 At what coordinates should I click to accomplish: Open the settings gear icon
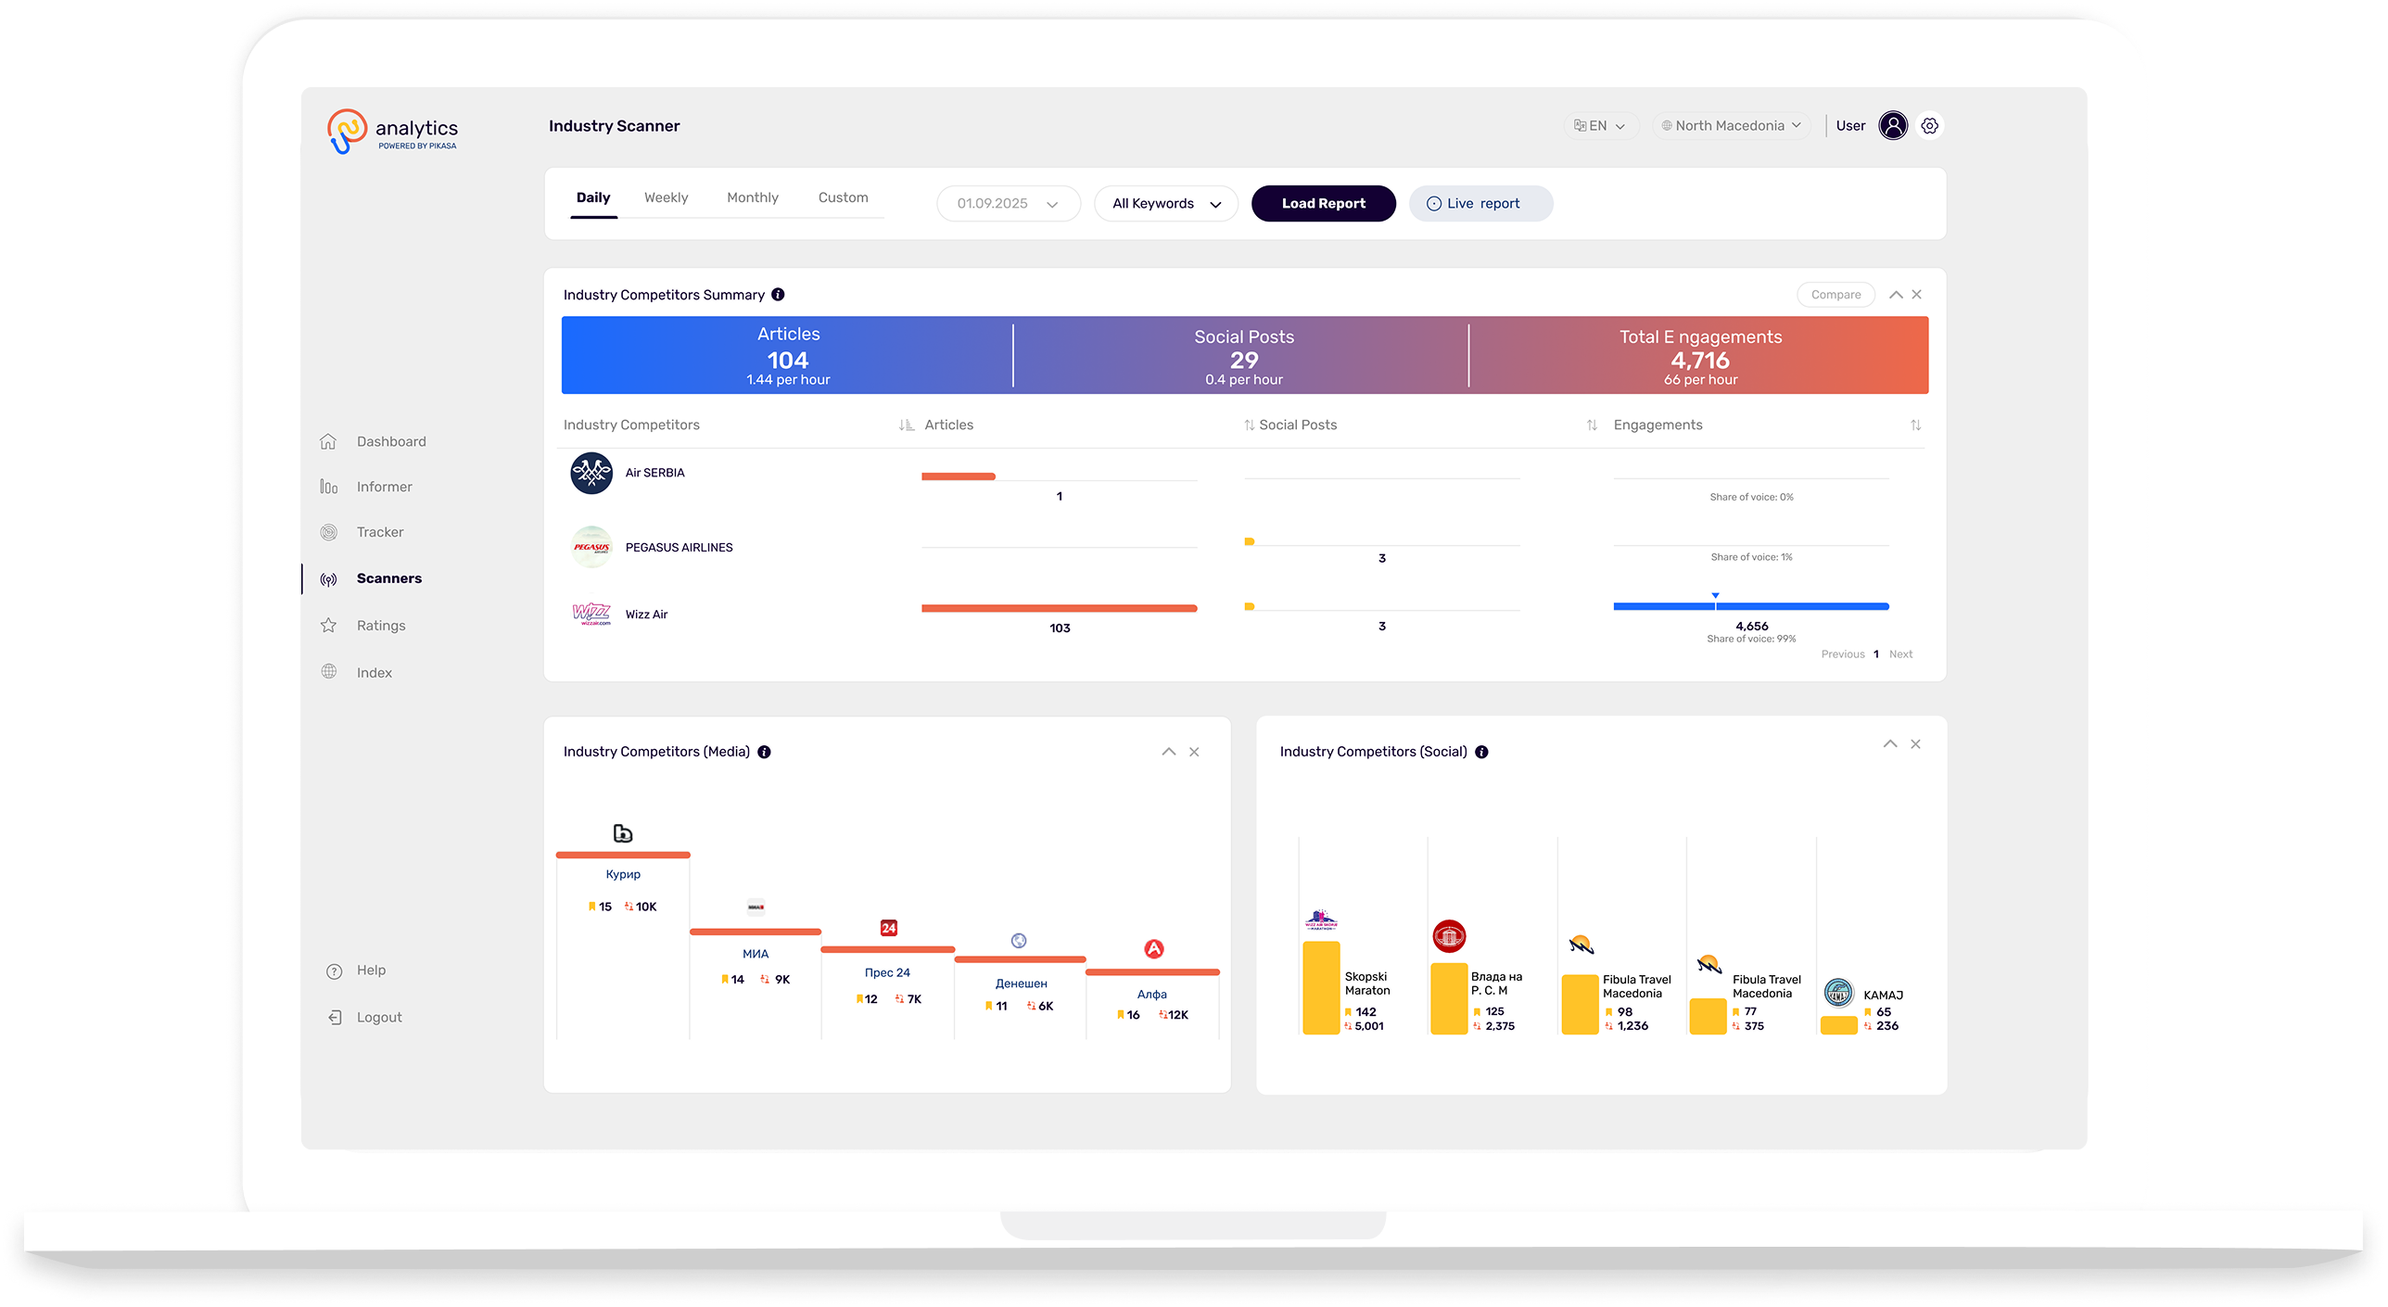(1929, 125)
